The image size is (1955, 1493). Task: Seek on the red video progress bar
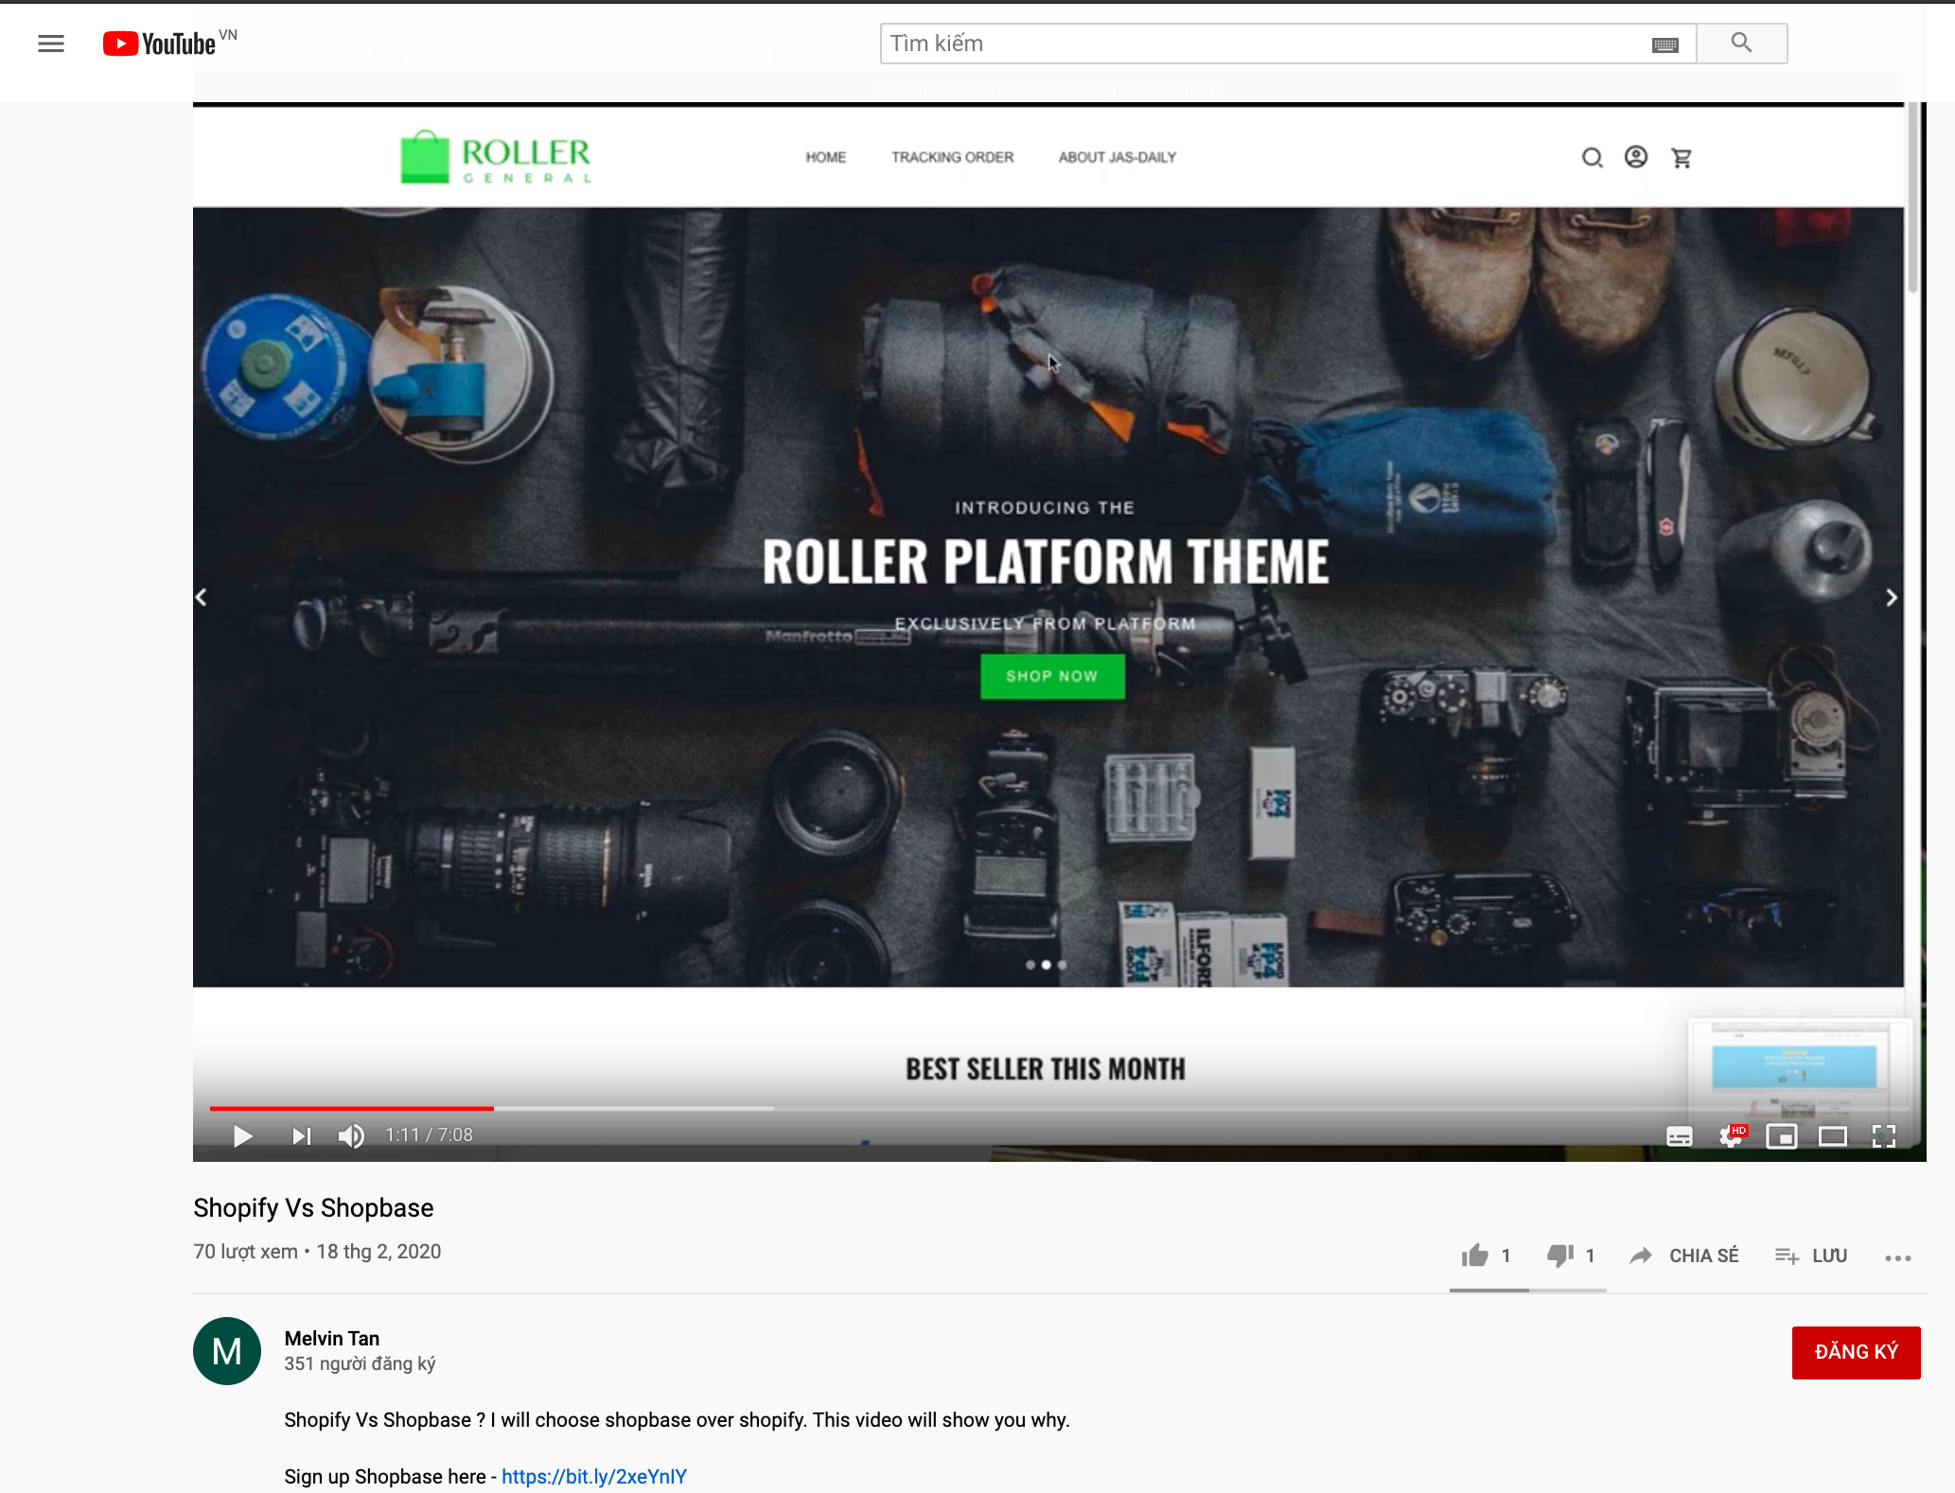[351, 1108]
